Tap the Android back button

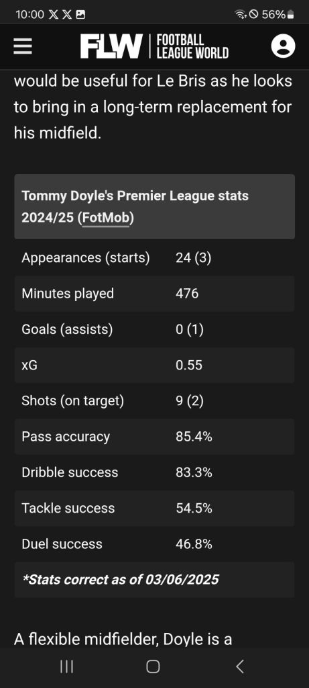pos(239,667)
